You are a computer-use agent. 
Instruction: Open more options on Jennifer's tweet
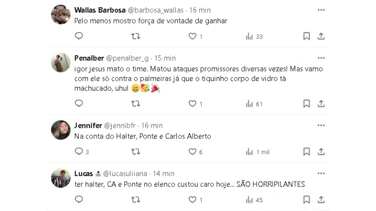321,125
